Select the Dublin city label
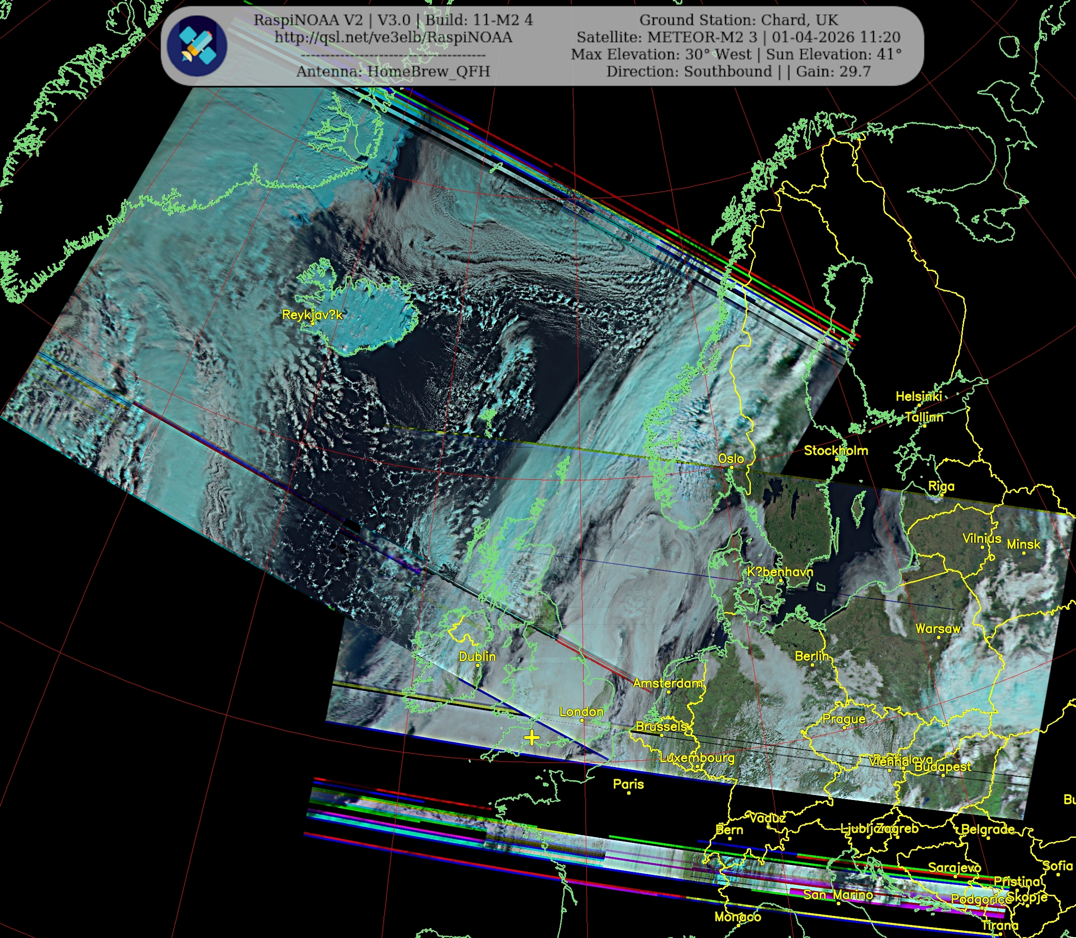1076x938 pixels. [x=477, y=657]
